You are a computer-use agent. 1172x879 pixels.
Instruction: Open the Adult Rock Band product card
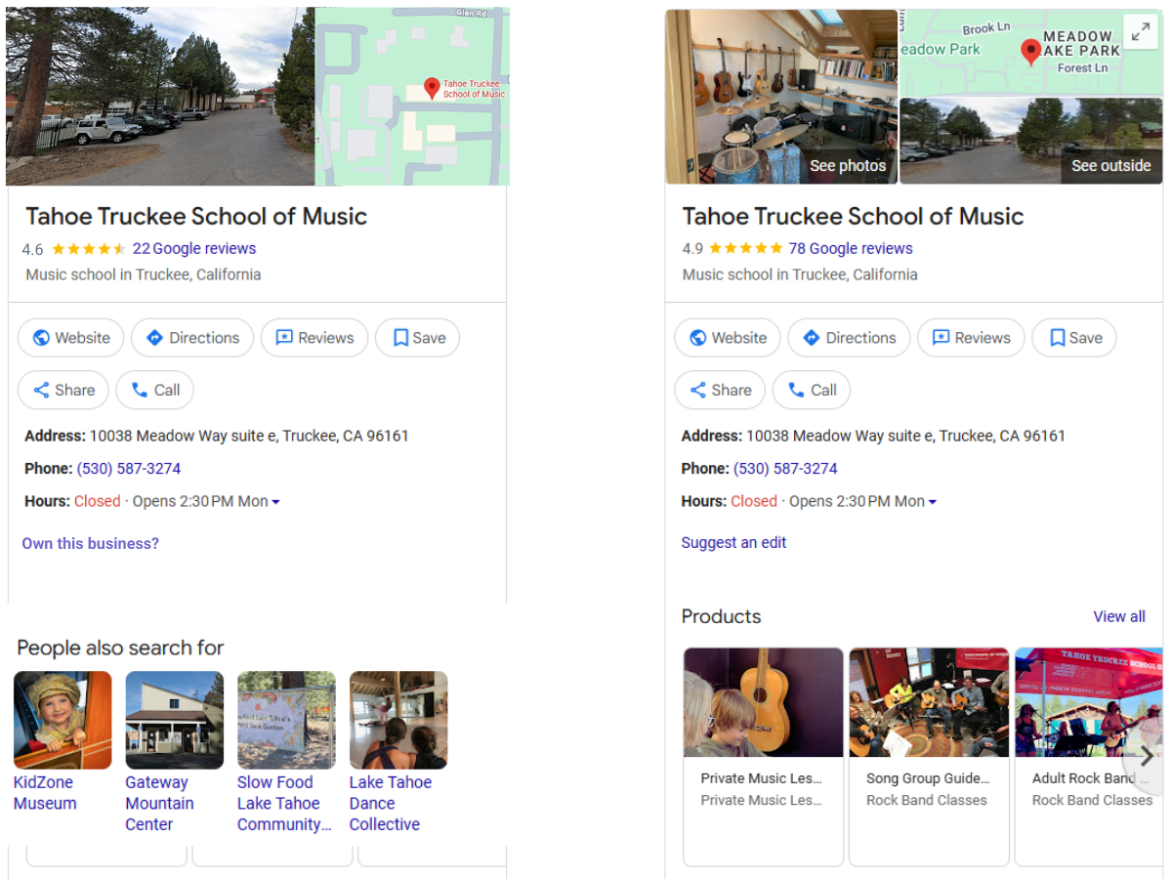1089,757
